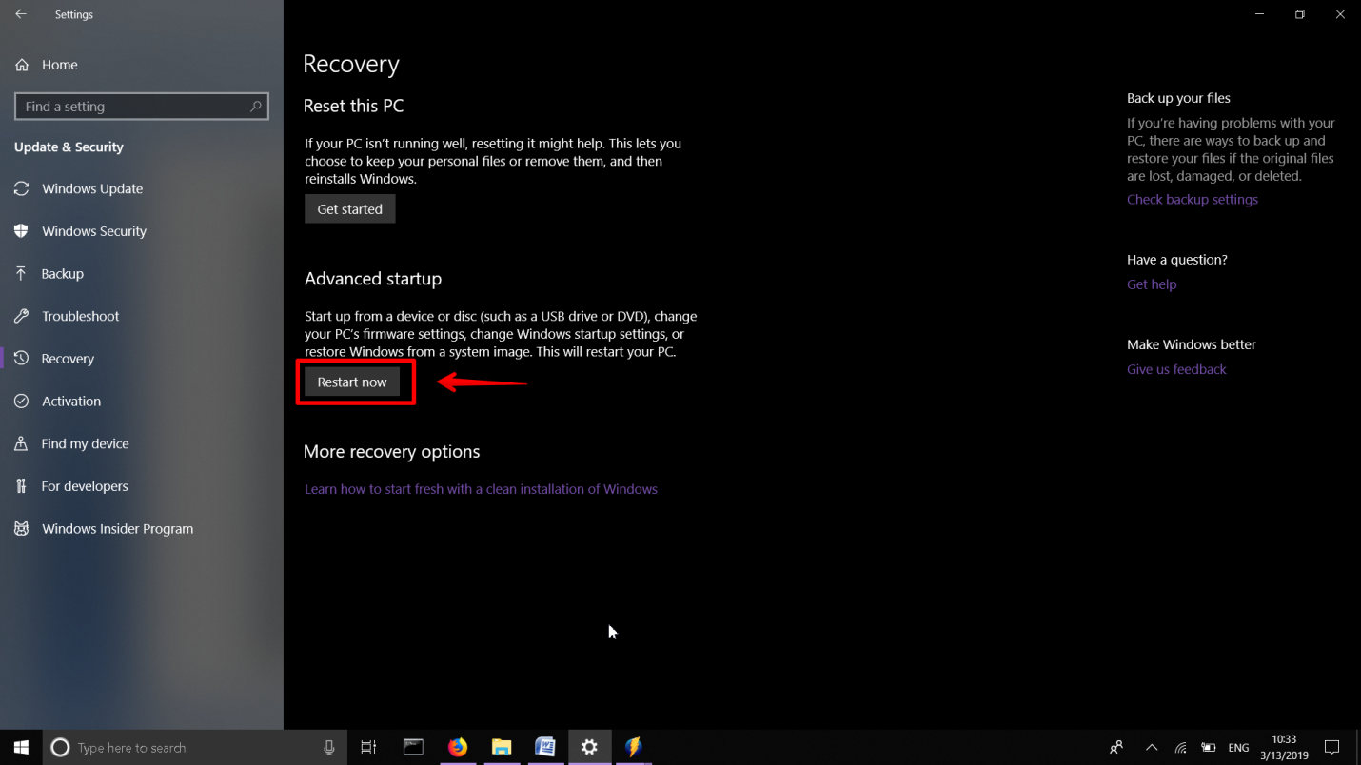Go to Home in the Settings sidebar

tap(59, 64)
